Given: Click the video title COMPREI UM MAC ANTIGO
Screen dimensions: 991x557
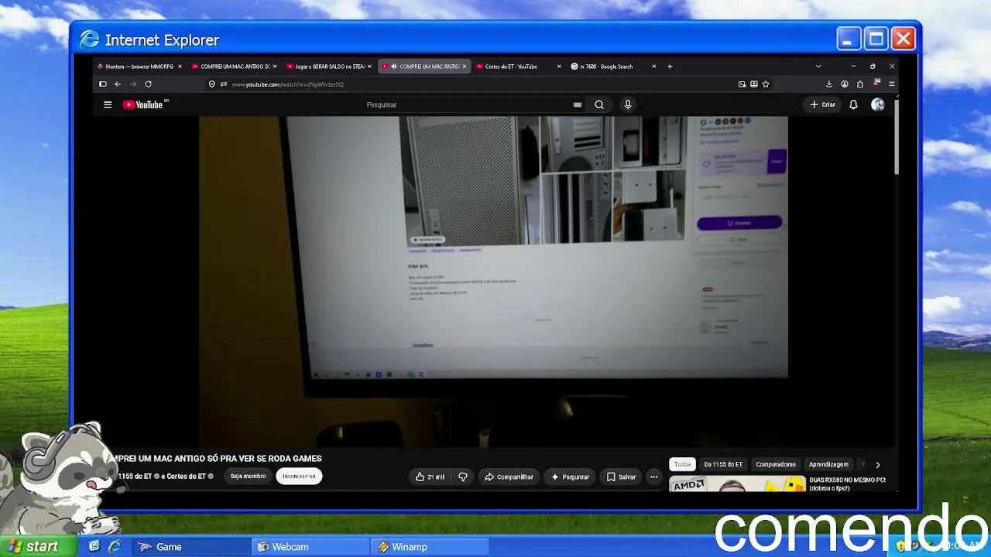Looking at the screenshot, I should [217, 459].
